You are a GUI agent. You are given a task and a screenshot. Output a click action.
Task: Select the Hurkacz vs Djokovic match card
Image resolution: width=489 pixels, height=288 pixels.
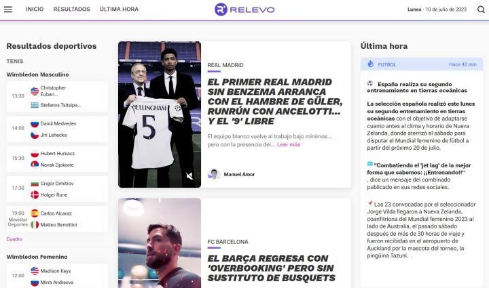[x=57, y=159]
